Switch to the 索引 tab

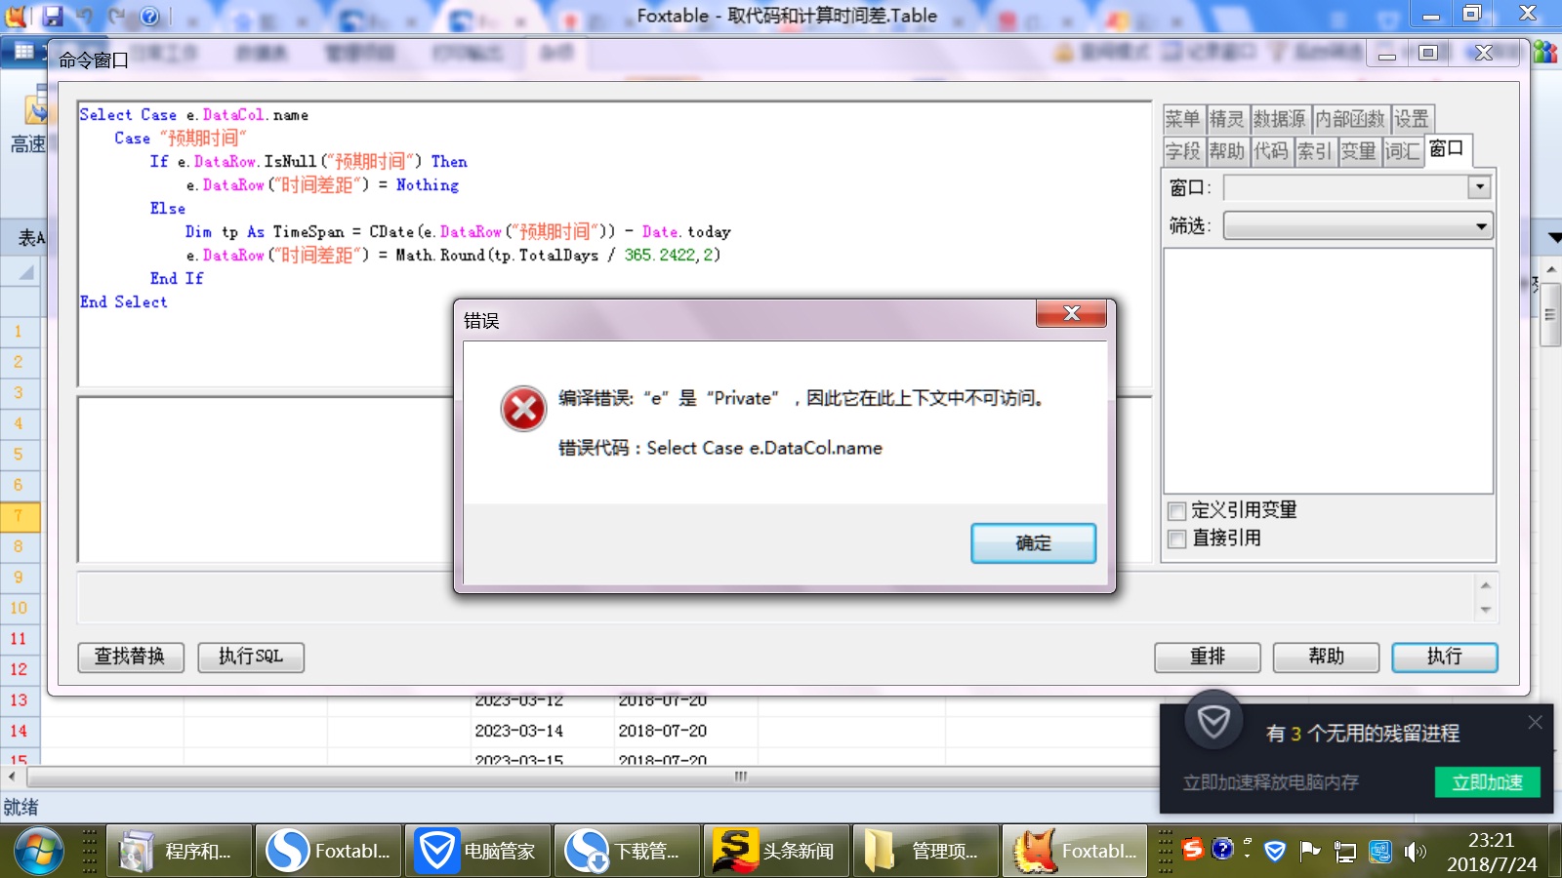pyautogui.click(x=1315, y=151)
